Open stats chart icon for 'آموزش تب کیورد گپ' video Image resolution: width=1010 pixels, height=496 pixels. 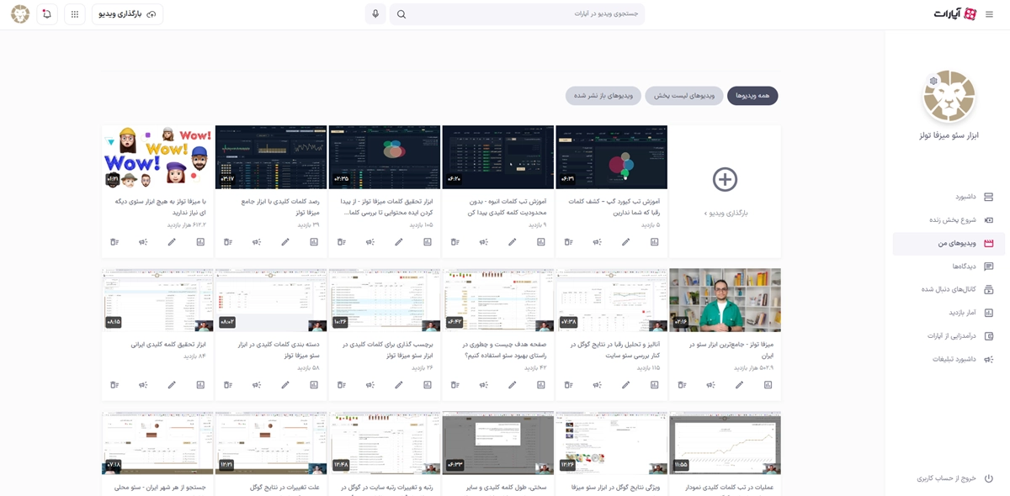(x=654, y=242)
